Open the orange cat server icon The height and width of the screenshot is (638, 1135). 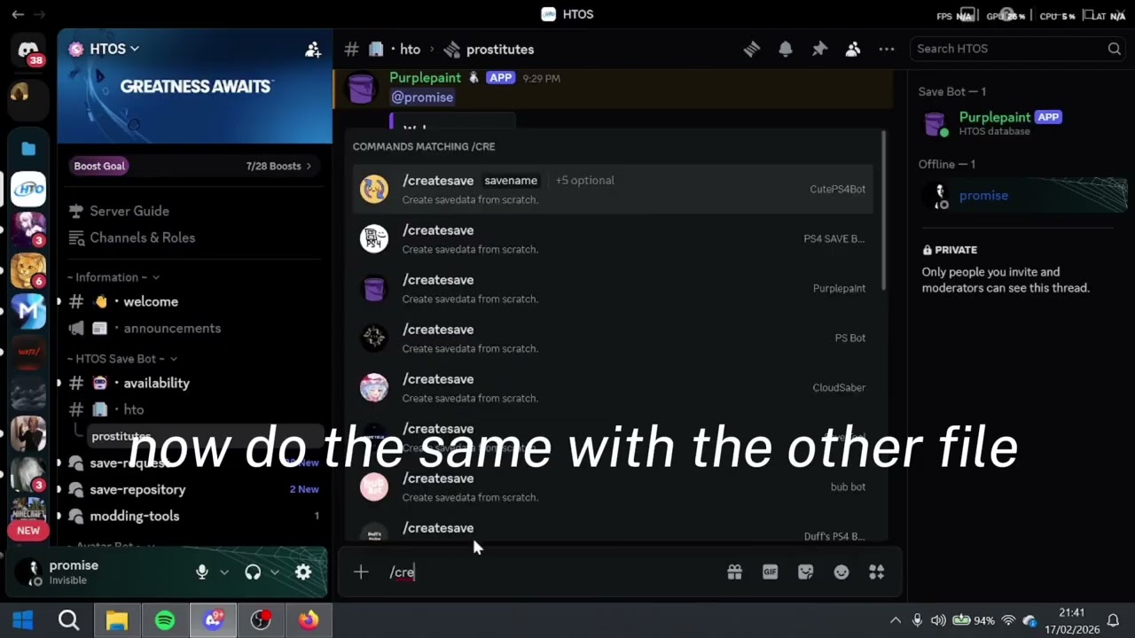pyautogui.click(x=28, y=270)
